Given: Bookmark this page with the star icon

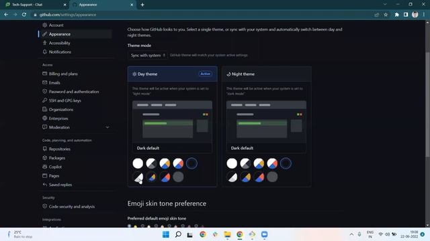Looking at the screenshot, I should pyautogui.click(x=386, y=15).
